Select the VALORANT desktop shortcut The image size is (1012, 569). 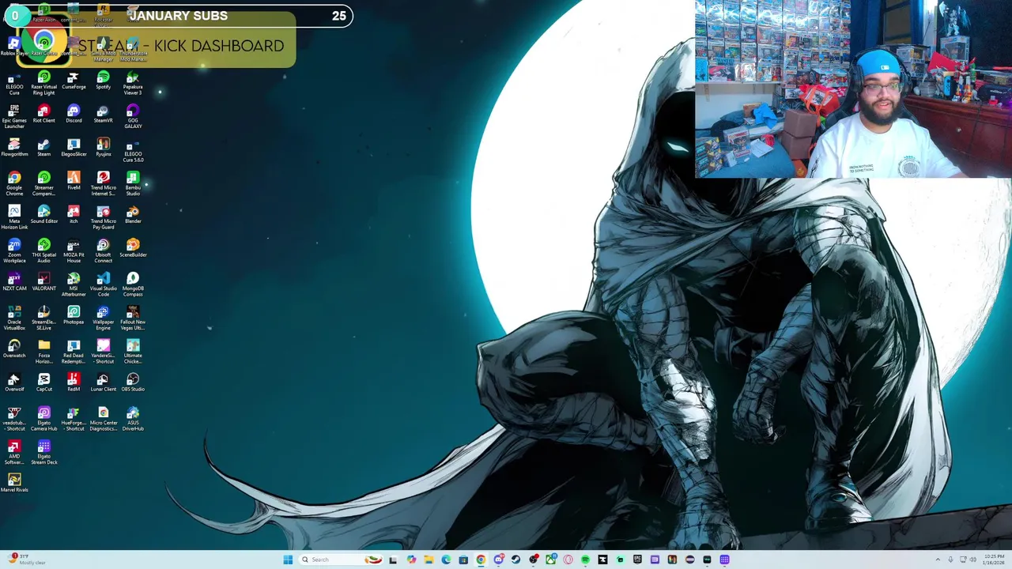point(43,281)
